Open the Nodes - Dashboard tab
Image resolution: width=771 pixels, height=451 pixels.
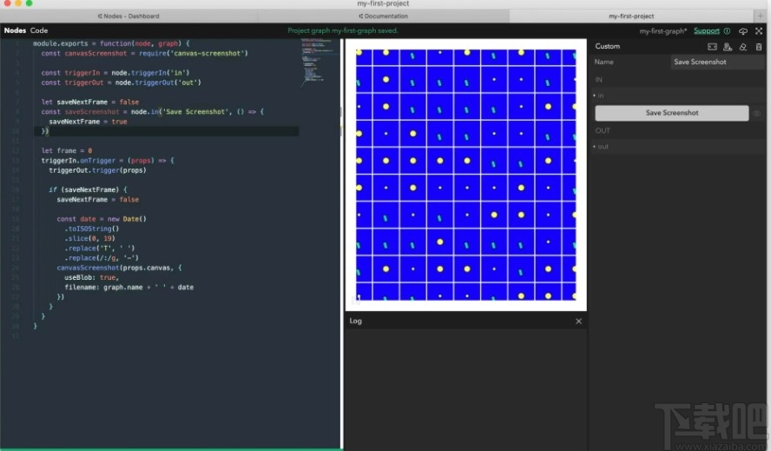click(x=128, y=17)
